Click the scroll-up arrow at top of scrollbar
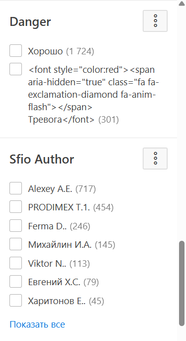The height and width of the screenshot is (341, 186). pyautogui.click(x=182, y=3)
